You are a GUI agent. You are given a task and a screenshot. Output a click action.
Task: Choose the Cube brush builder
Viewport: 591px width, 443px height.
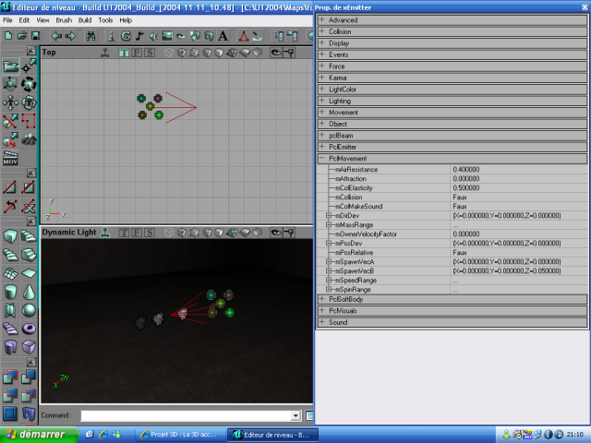click(x=10, y=236)
